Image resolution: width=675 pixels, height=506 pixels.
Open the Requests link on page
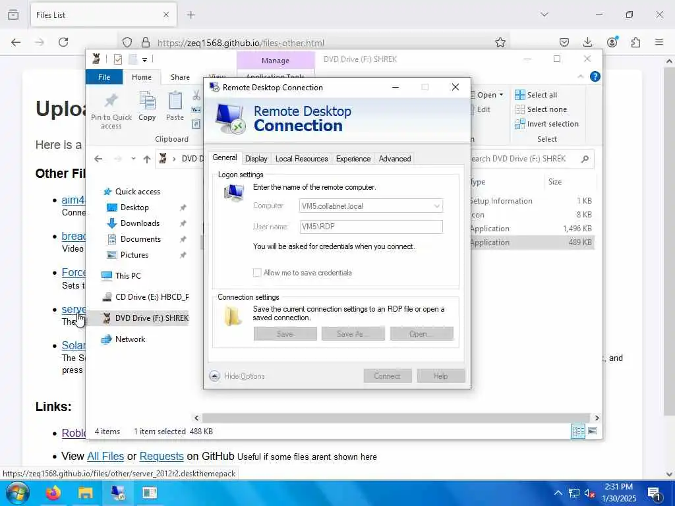pyautogui.click(x=161, y=456)
